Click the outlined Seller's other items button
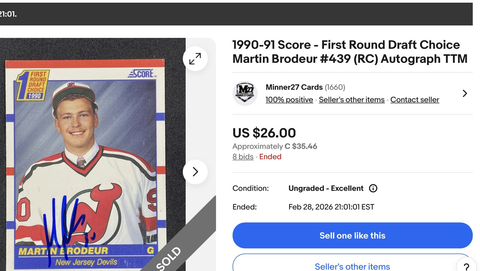Image resolution: width=480 pixels, height=271 pixels. 352,264
